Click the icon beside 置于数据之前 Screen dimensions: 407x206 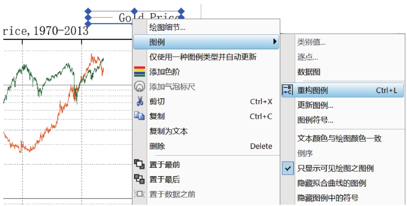point(139,194)
